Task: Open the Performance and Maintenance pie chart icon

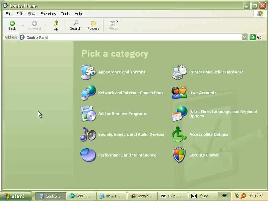Action: tap(88, 155)
